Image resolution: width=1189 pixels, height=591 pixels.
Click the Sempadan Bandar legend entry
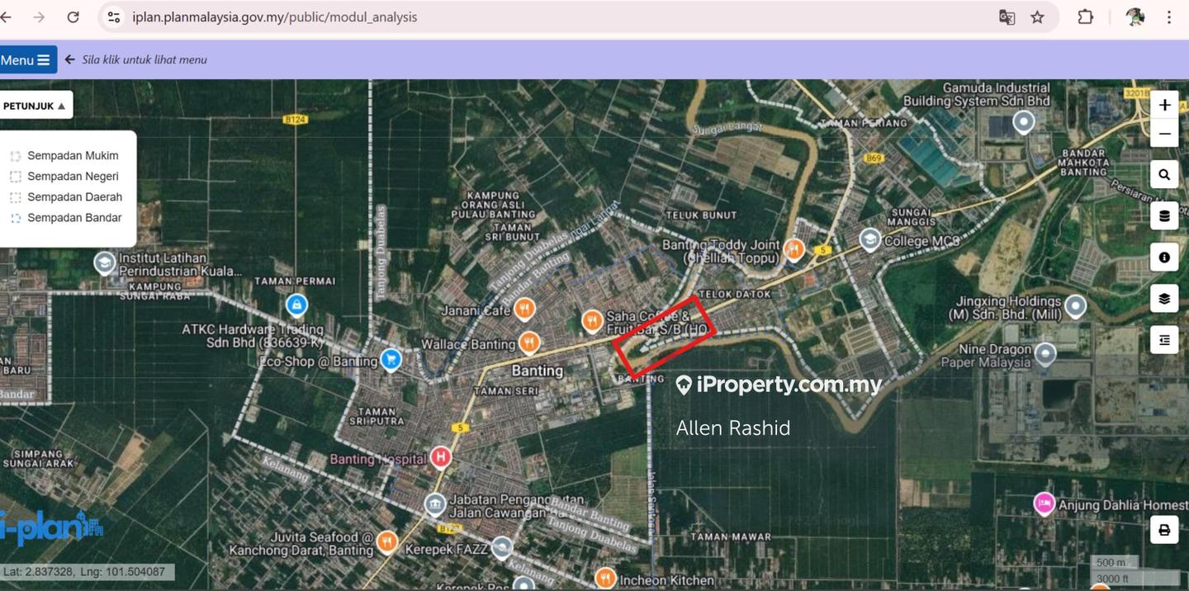click(73, 218)
